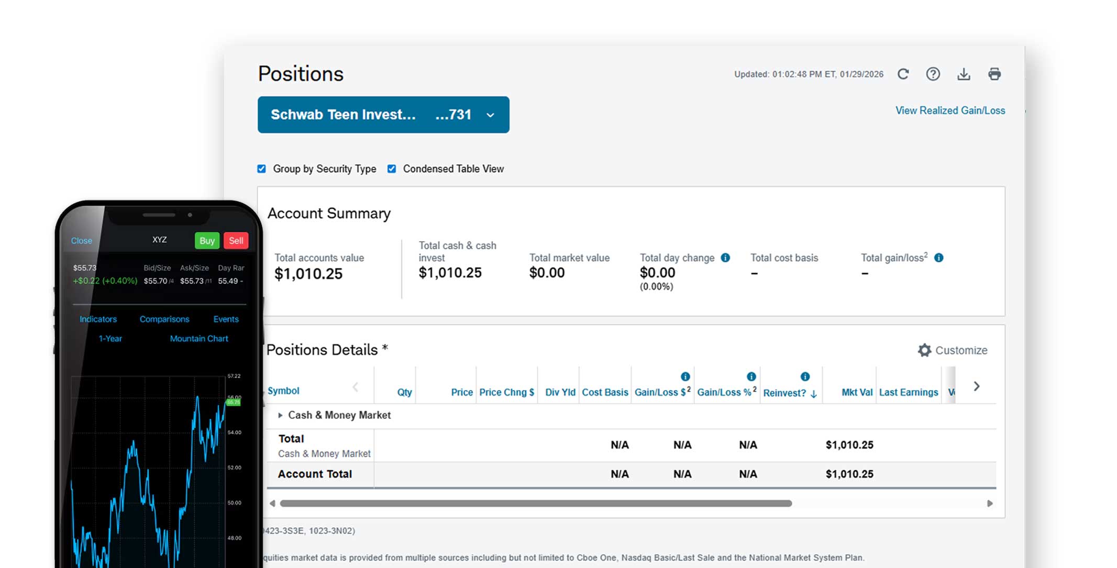This screenshot has height=568, width=1117.
Task: Click the Gain/Loss $ column info icon
Action: pyautogui.click(x=684, y=376)
